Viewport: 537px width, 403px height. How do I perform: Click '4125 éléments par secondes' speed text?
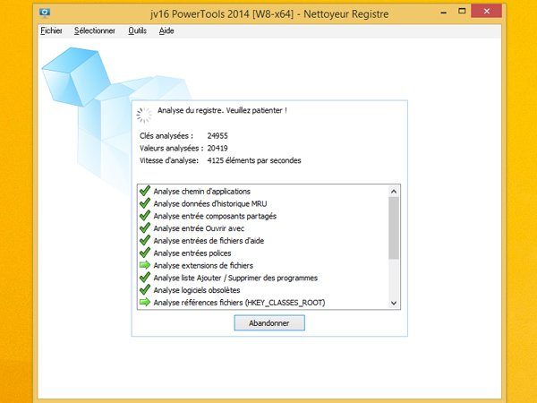[254, 160]
